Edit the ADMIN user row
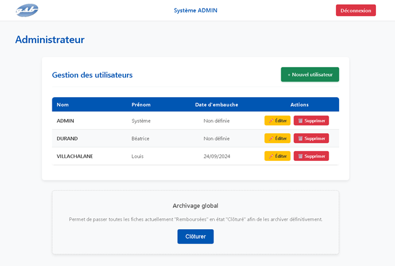The width and height of the screenshot is (395, 266). (x=277, y=121)
